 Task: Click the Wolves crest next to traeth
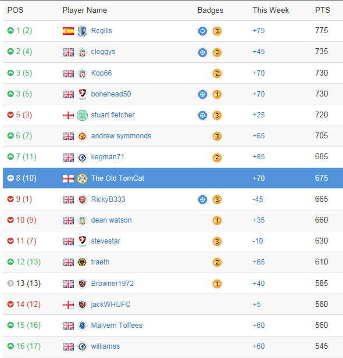coord(82,262)
